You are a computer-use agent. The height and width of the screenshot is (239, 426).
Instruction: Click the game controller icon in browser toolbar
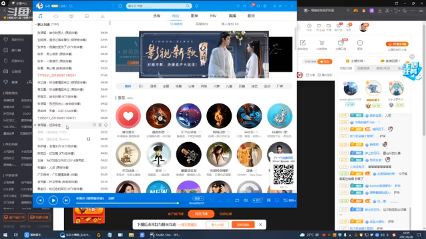point(355,11)
